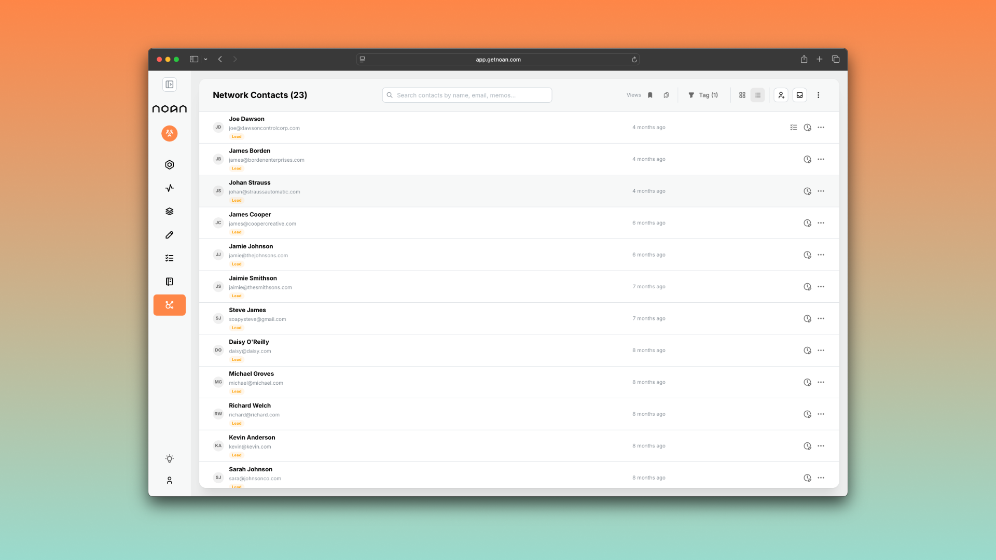Image resolution: width=996 pixels, height=560 pixels.
Task: Click the search contacts input field
Action: click(x=467, y=95)
